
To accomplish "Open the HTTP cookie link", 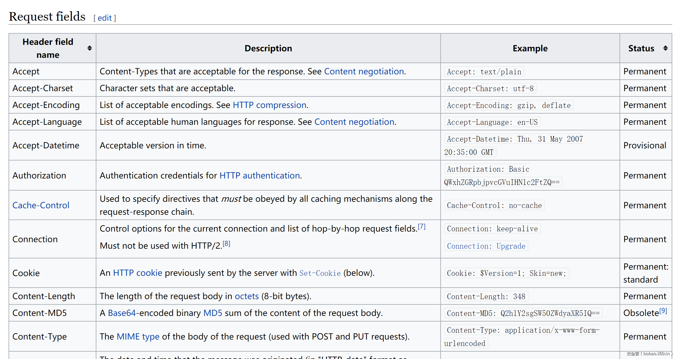I will (137, 273).
